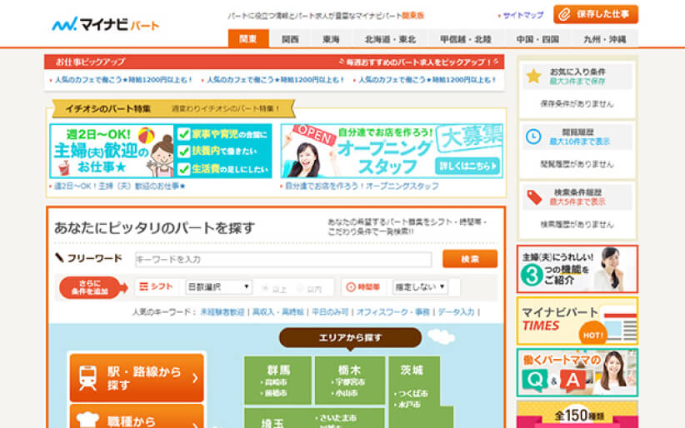Click the 高収入・高時給 keyword link
Image resolution: width=685 pixels, height=428 pixels.
tap(277, 311)
